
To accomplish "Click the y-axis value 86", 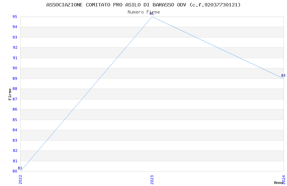I will (15, 109).
